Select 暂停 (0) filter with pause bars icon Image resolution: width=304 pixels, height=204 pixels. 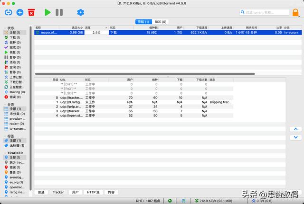15,57
